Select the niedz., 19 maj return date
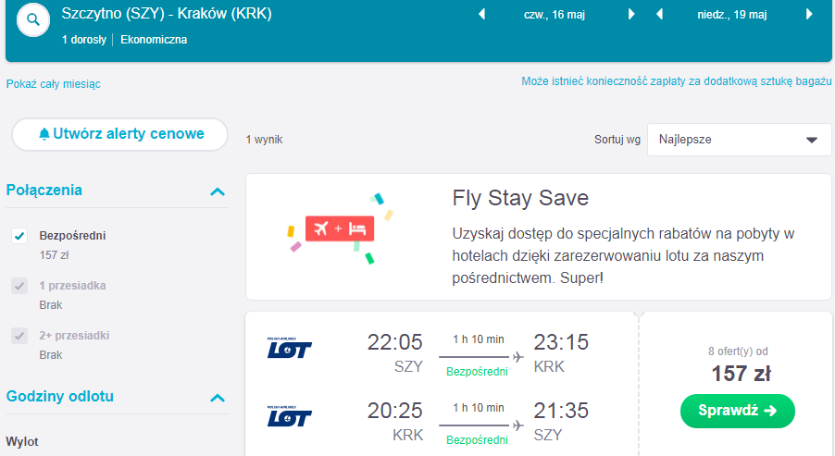Viewport: 835px width, 456px height. pyautogui.click(x=732, y=15)
